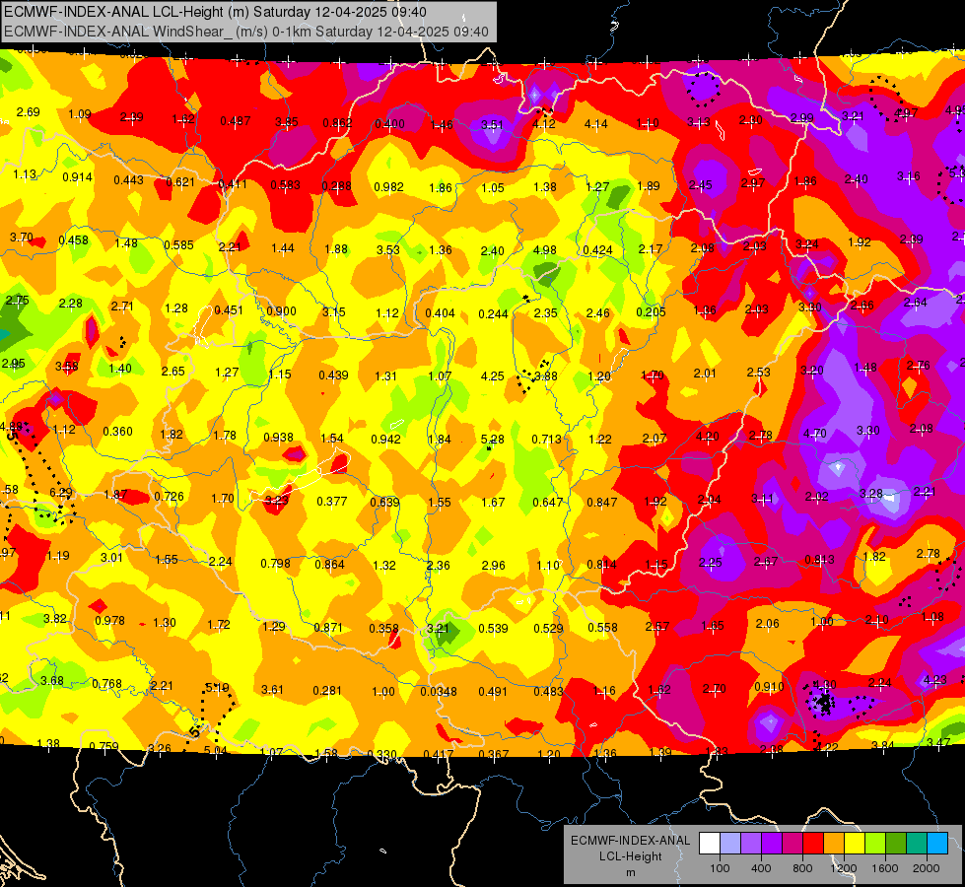The width and height of the screenshot is (965, 887).
Task: Click the LCL-Height title line in header
Action: click(215, 12)
